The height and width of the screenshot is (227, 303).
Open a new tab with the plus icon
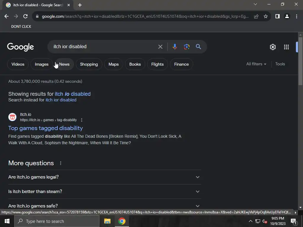coord(80,5)
